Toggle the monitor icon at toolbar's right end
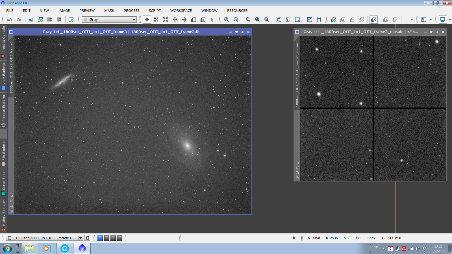Image resolution: width=452 pixels, height=254 pixels. [443, 20]
